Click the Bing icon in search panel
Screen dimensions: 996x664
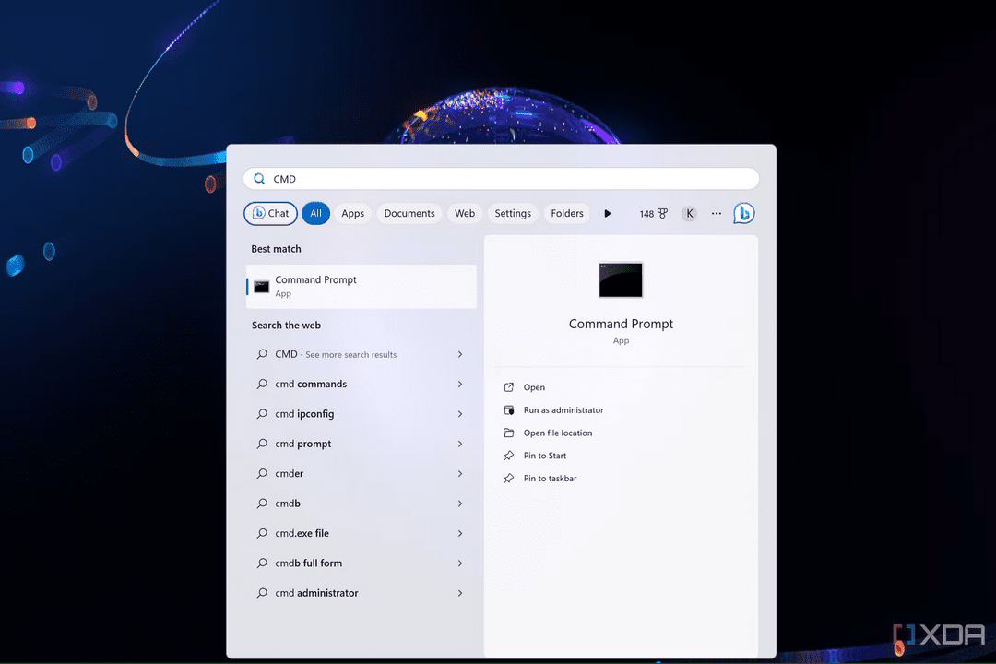point(743,213)
